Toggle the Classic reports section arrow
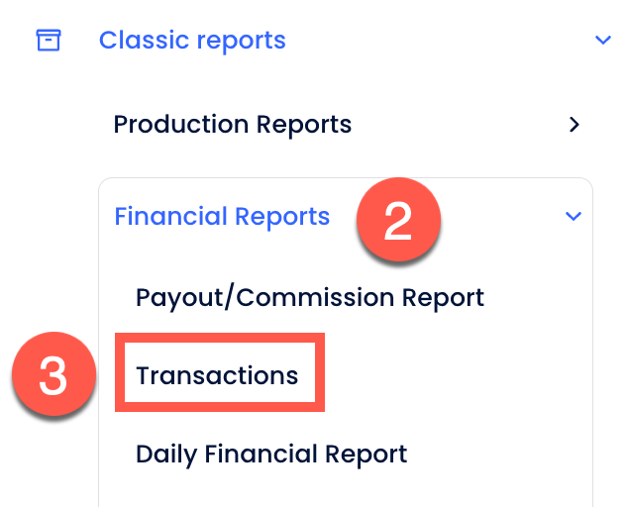 pyautogui.click(x=602, y=41)
